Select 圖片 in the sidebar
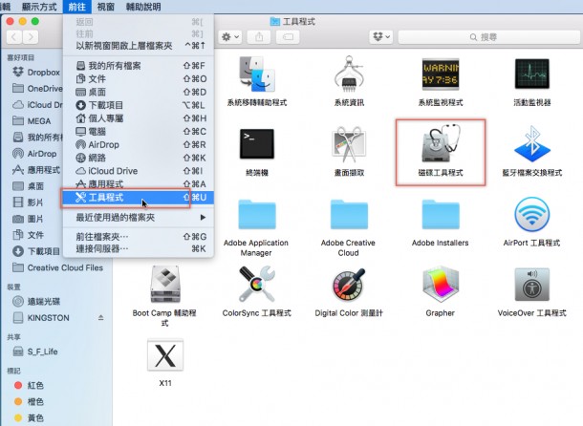The image size is (583, 426). (28, 219)
